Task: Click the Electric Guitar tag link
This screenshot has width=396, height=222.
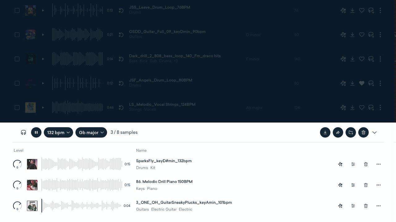Action: pyautogui.click(x=164, y=209)
